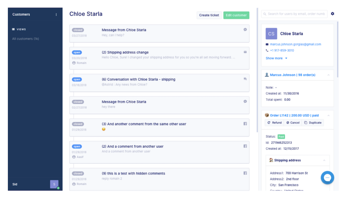Click the chat icon on 'hey there' message
The image size is (348, 201).
[245, 102]
